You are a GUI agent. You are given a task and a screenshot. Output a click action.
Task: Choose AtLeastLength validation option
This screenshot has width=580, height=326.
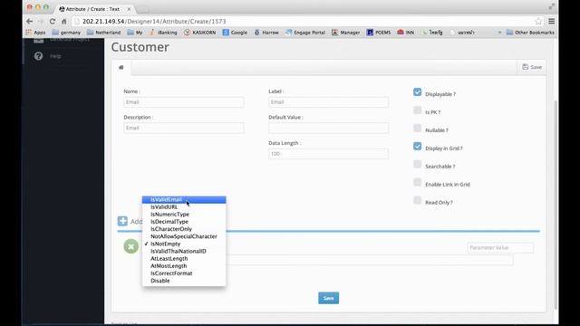[184, 259]
